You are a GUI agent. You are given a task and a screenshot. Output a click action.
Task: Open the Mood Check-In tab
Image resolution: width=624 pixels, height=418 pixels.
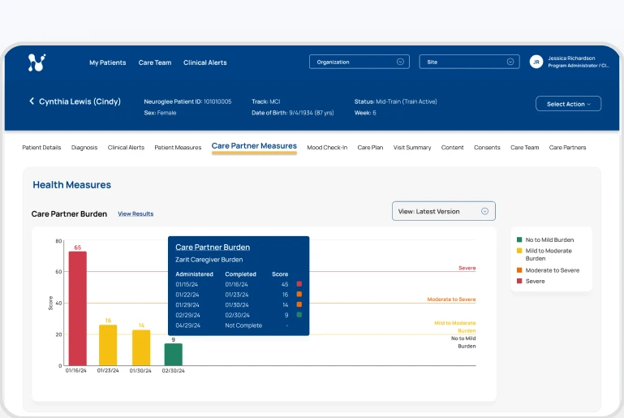pyautogui.click(x=327, y=147)
